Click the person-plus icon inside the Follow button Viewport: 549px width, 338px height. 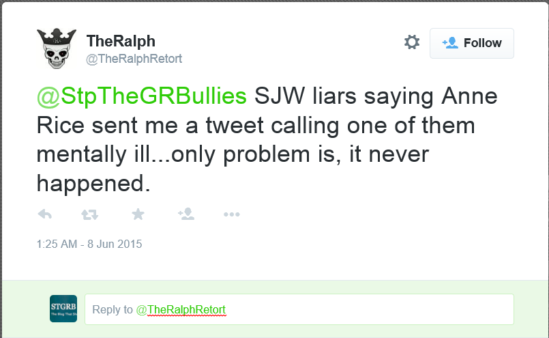click(450, 43)
